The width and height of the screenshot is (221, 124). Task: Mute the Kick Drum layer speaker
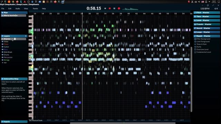[2, 52]
